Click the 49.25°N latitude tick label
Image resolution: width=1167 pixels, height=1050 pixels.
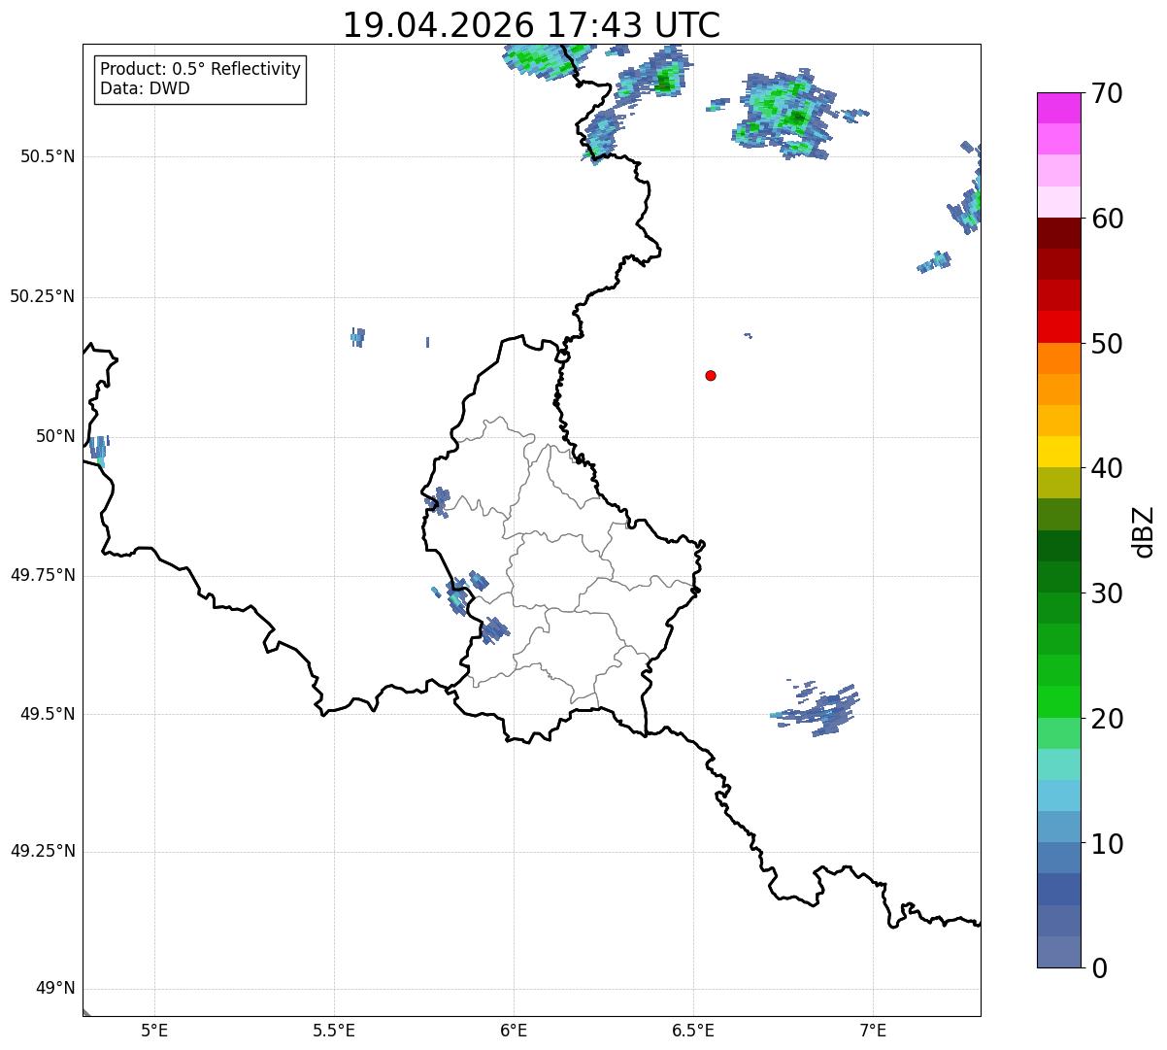click(x=42, y=852)
